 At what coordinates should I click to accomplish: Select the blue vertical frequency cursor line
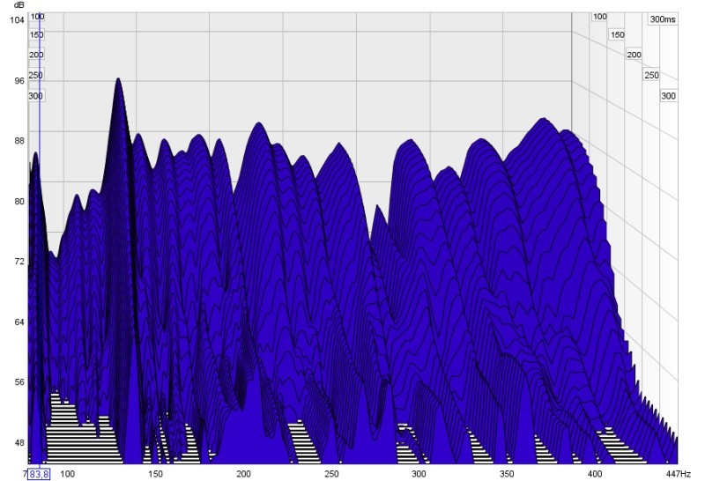pyautogui.click(x=40, y=238)
